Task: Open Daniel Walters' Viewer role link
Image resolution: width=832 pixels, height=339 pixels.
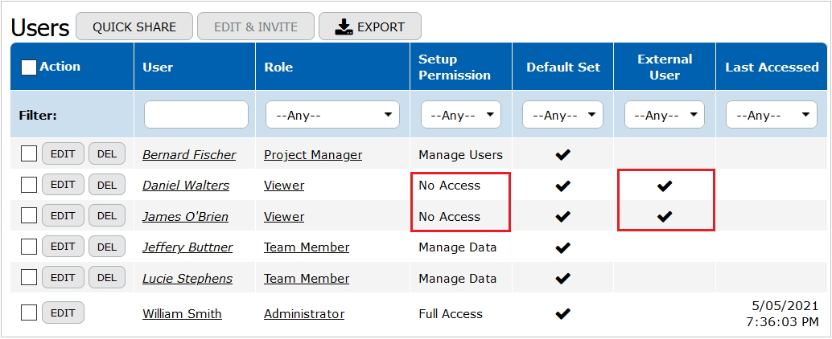Action: 284,186
